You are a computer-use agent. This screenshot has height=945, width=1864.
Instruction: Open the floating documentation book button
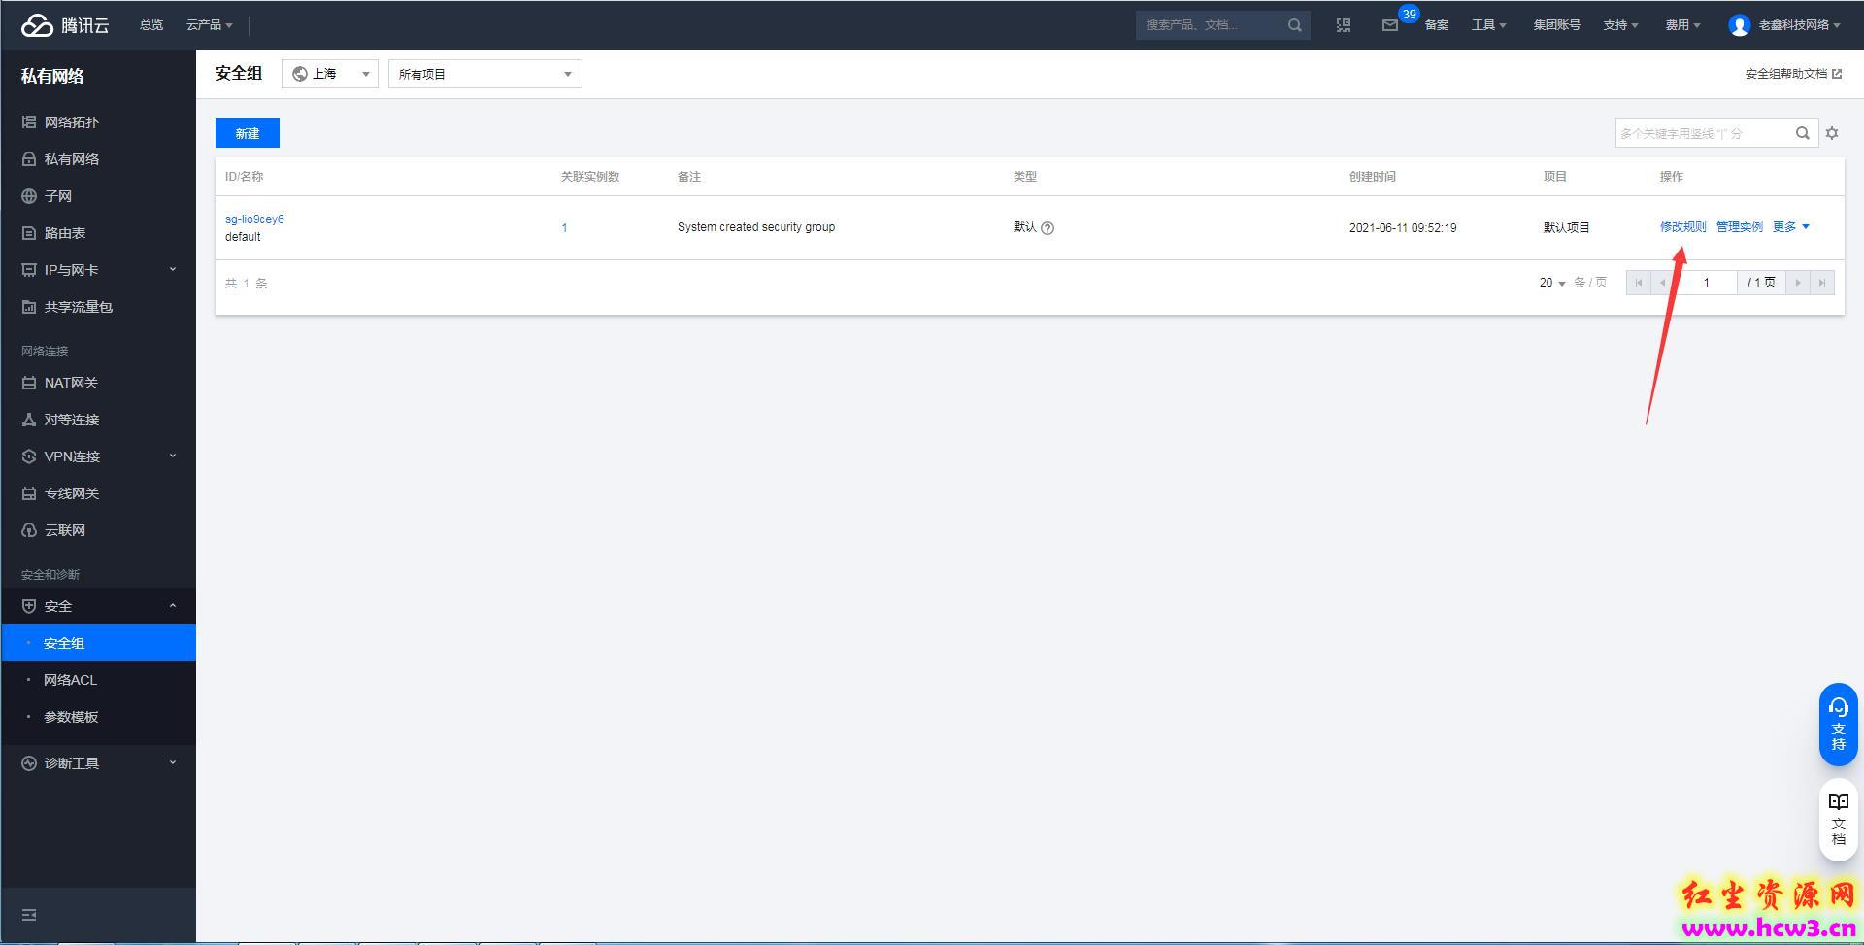[x=1838, y=819]
